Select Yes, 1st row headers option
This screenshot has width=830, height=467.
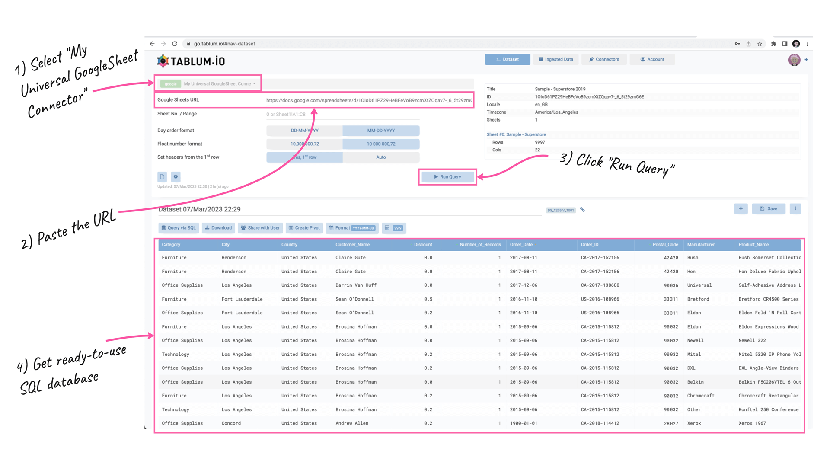tap(304, 157)
